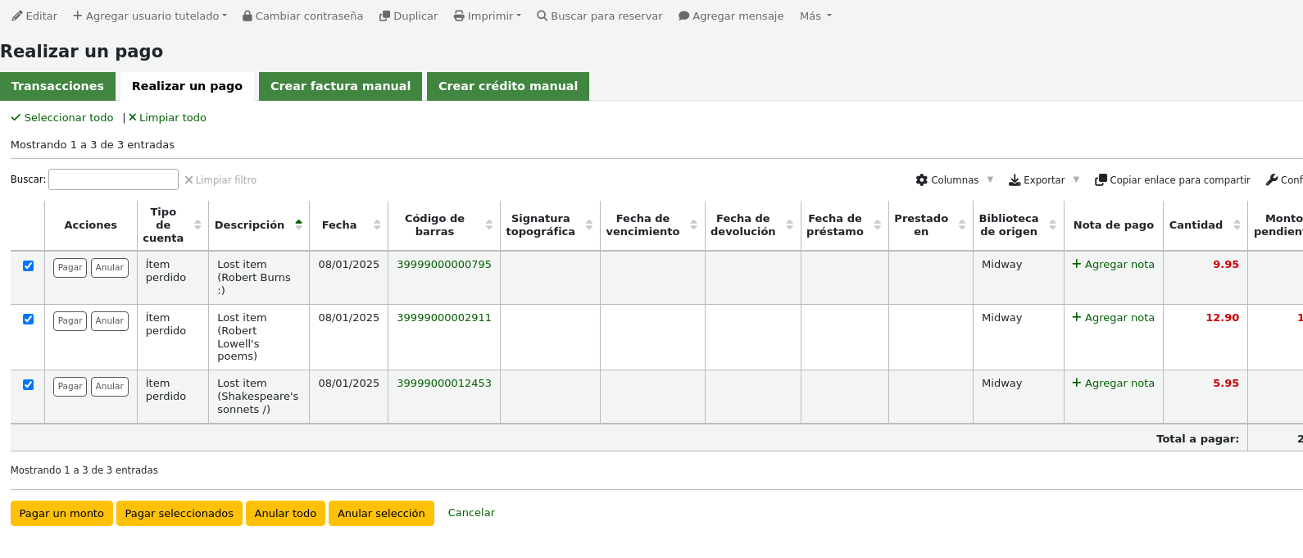This screenshot has width=1303, height=558.
Task: Open the Imprimir dropdown menu
Action: pos(488,16)
